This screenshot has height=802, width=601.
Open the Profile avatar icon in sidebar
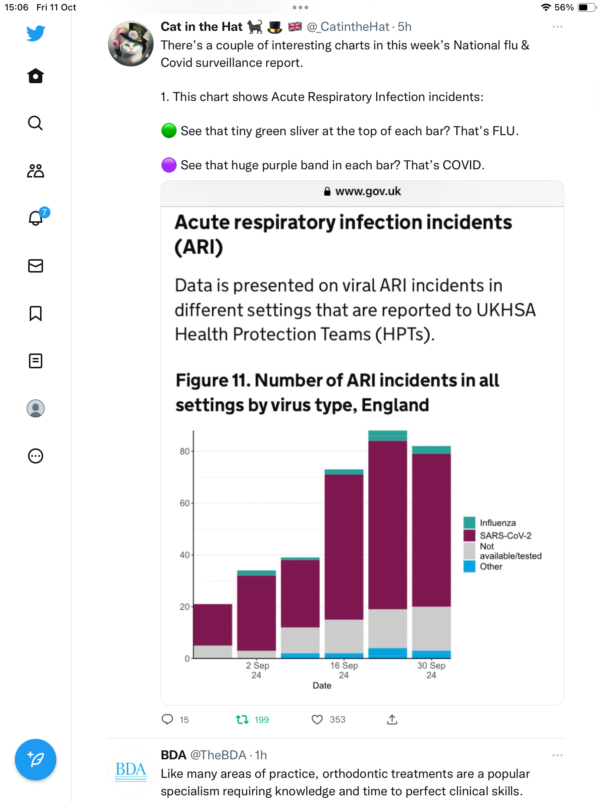point(36,408)
